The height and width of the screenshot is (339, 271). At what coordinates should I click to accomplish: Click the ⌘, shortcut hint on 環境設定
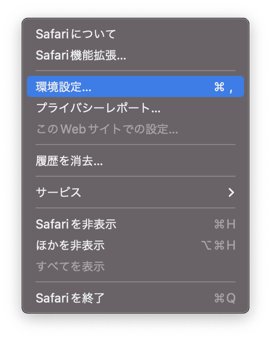223,87
